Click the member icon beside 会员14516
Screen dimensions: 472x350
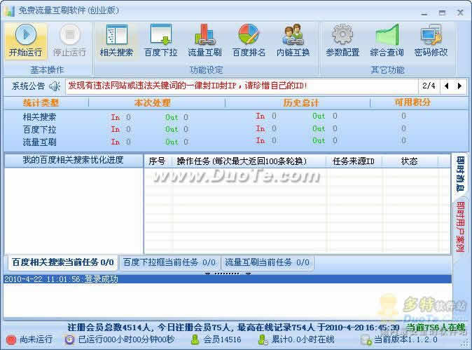tap(195, 339)
